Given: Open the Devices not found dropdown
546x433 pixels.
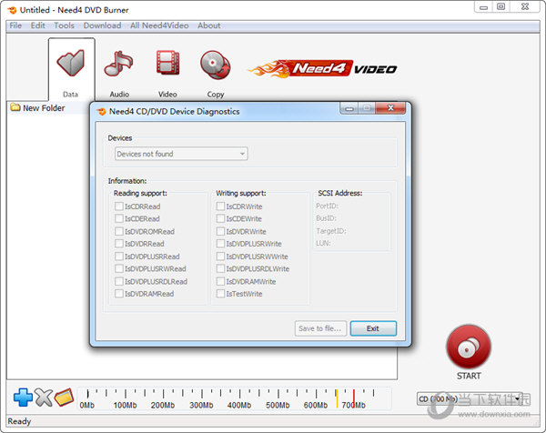Looking at the screenshot, I should pyautogui.click(x=181, y=154).
